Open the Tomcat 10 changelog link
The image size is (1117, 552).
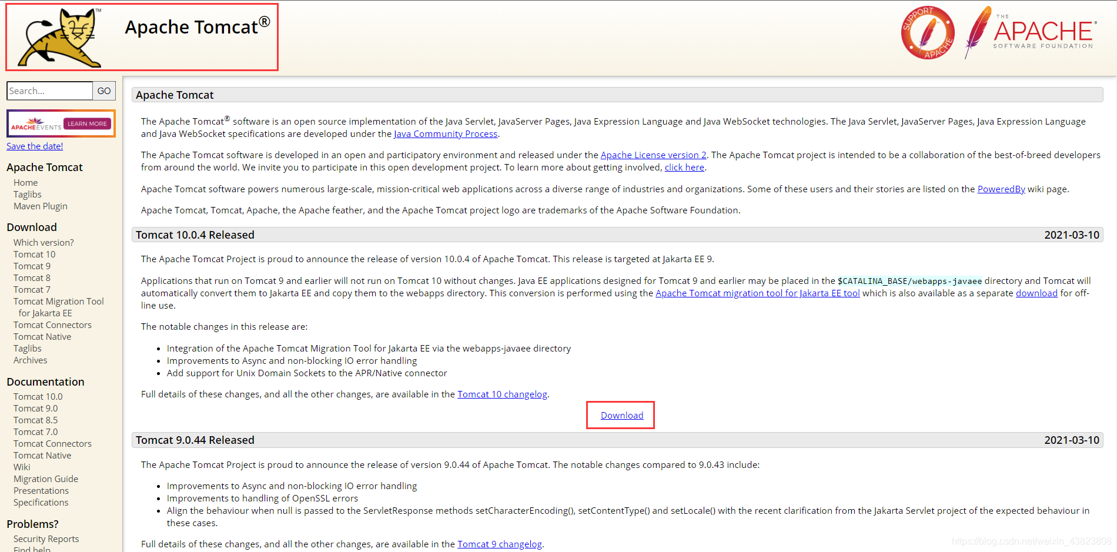click(x=502, y=394)
